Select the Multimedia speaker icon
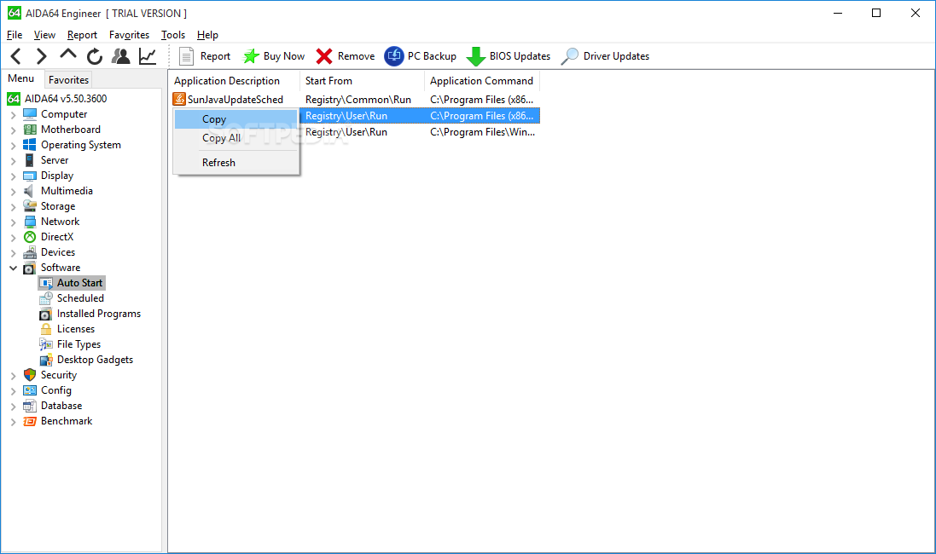The width and height of the screenshot is (936, 554). click(29, 191)
